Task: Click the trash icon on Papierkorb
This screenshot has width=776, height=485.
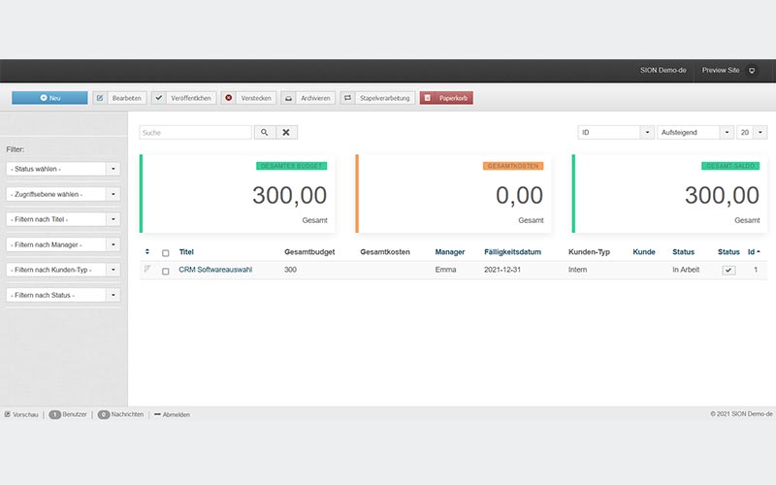Action: (428, 98)
